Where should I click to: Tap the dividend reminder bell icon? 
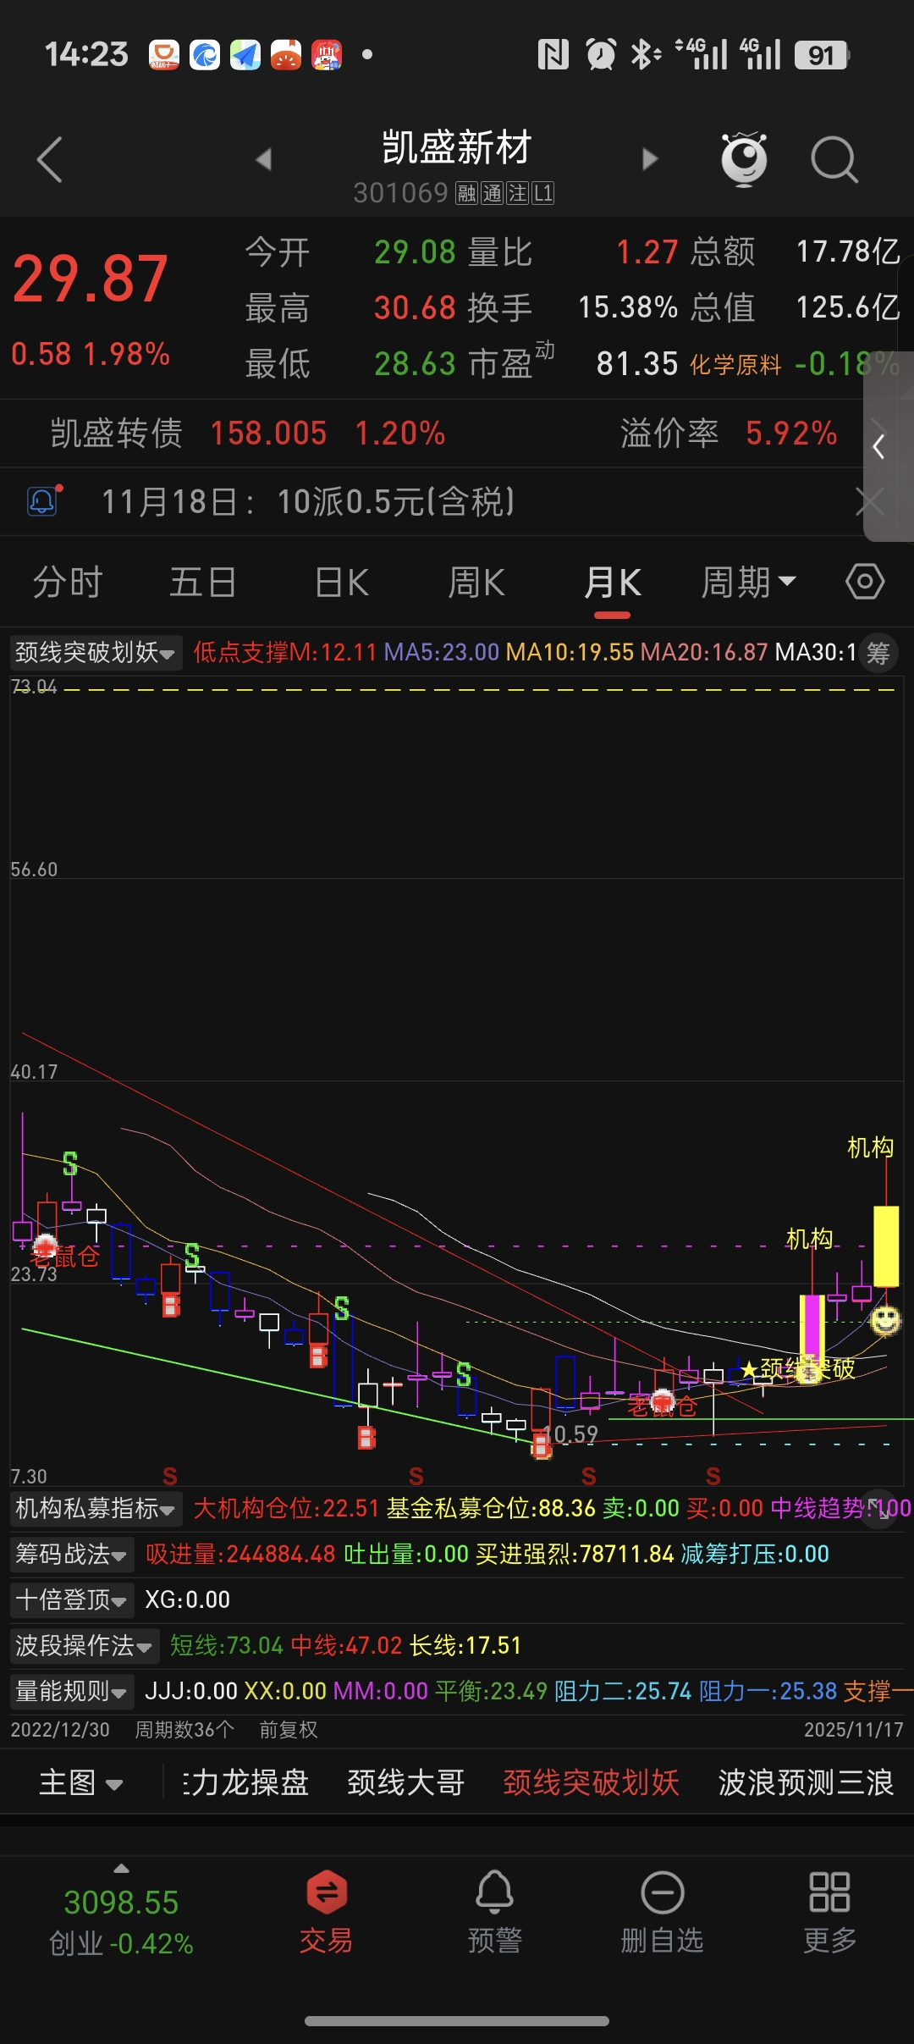44,501
